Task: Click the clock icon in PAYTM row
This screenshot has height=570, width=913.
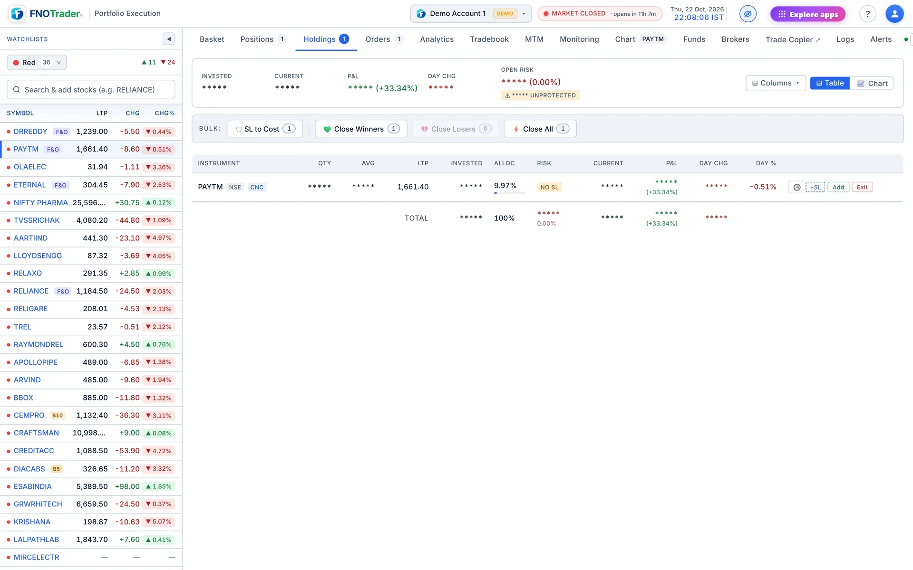Action: pos(797,187)
